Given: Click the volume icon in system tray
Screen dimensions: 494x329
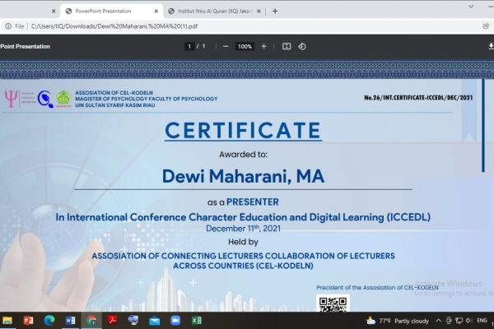Looking at the screenshot, I should click(469, 321).
